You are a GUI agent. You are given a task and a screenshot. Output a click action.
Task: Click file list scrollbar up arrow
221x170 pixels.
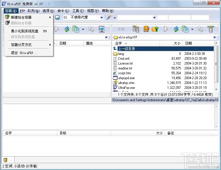point(216,43)
